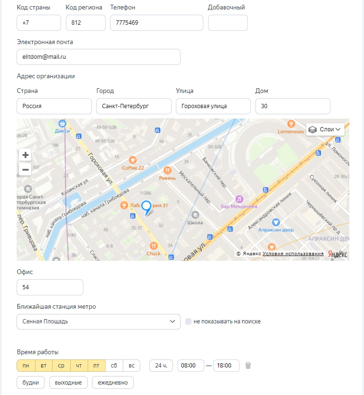Image resolution: width=364 pixels, height=395 pixels.
Task: Zoom in on the map
Action: [x=25, y=155]
